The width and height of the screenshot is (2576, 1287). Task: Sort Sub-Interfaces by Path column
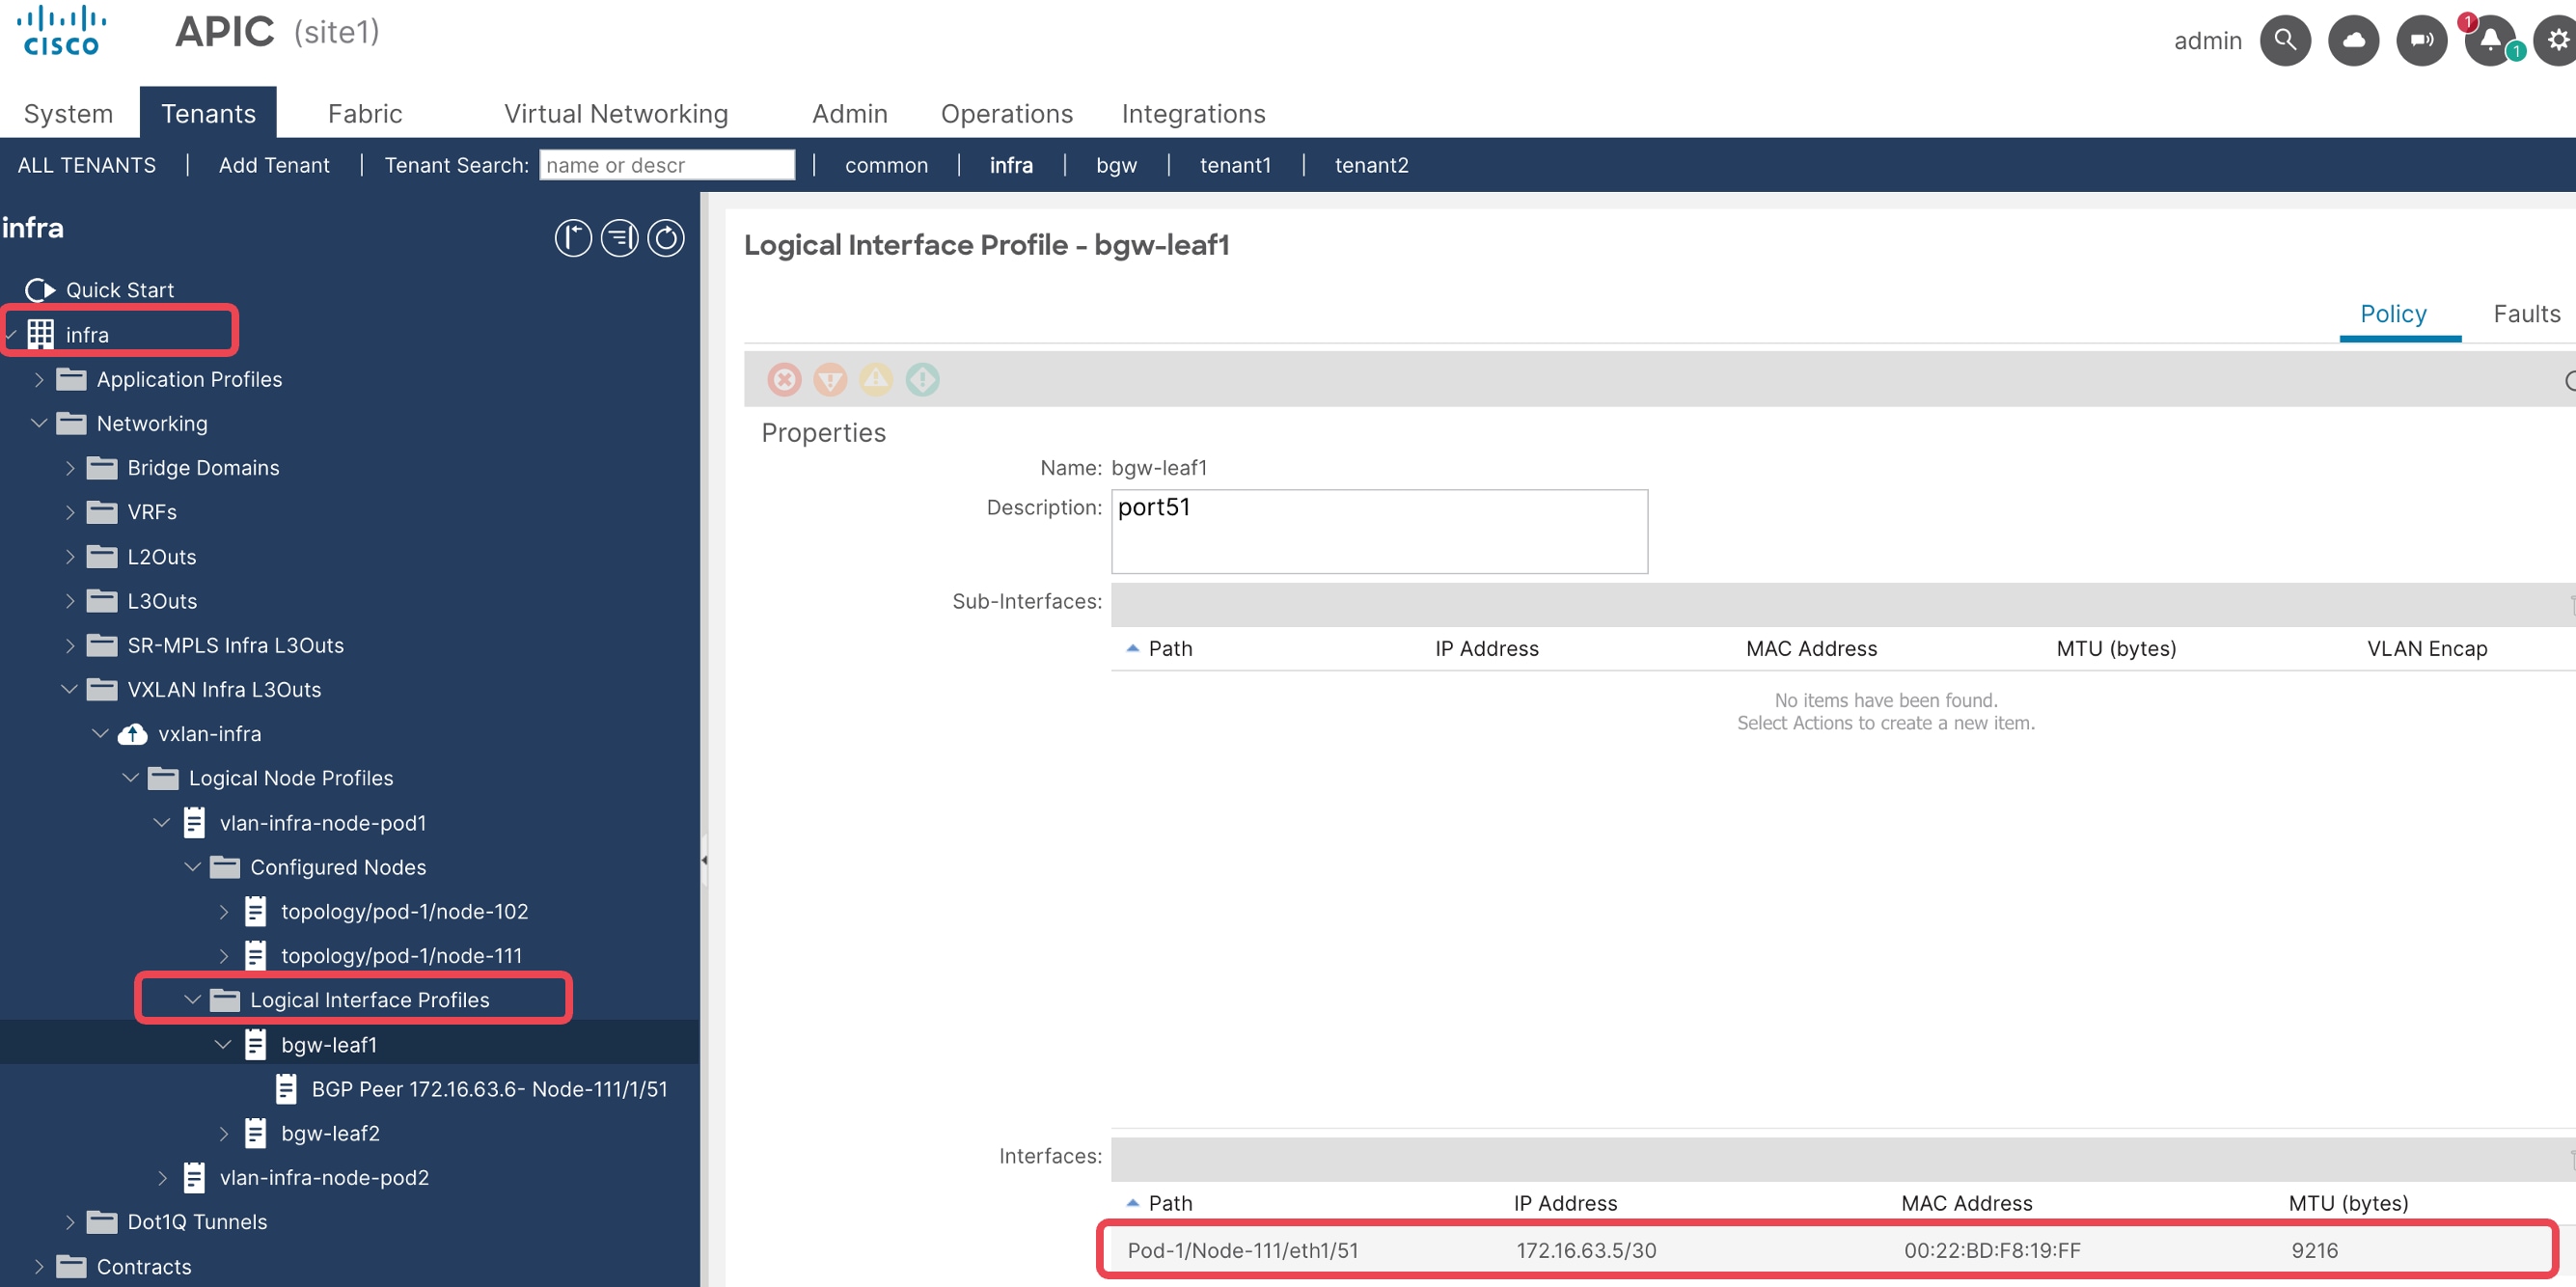(1170, 648)
